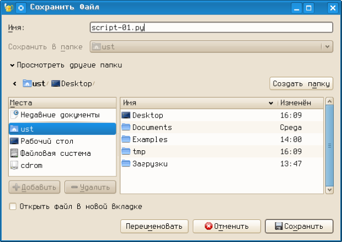
Task: Click the sticky pin button in title bar
Action: click(21, 8)
